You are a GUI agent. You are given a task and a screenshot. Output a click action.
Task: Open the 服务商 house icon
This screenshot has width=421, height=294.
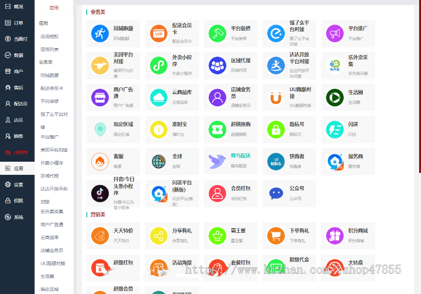(335, 162)
